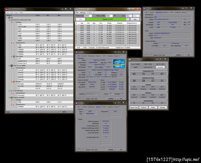Open the File menu in HWMonitor
This screenshot has height=163, width=201.
click(x=7, y=13)
